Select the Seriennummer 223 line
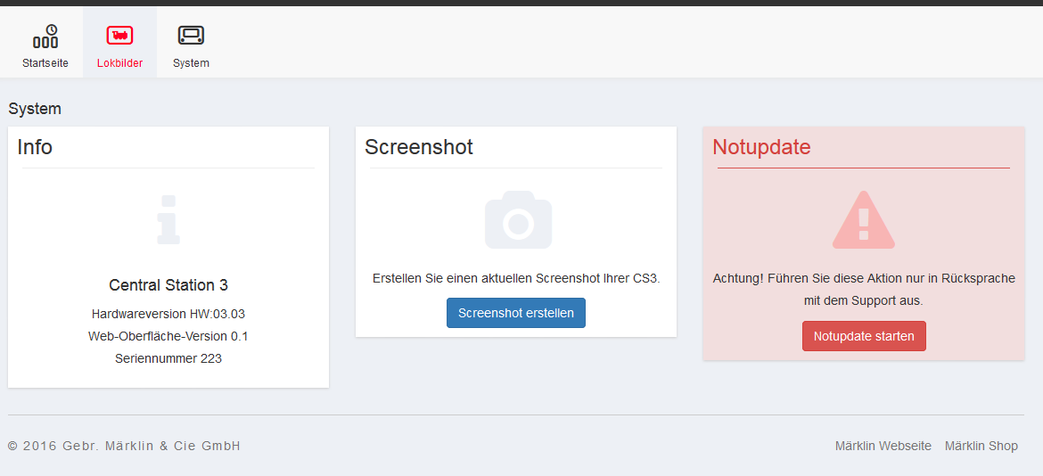This screenshot has width=1043, height=476. 168,358
